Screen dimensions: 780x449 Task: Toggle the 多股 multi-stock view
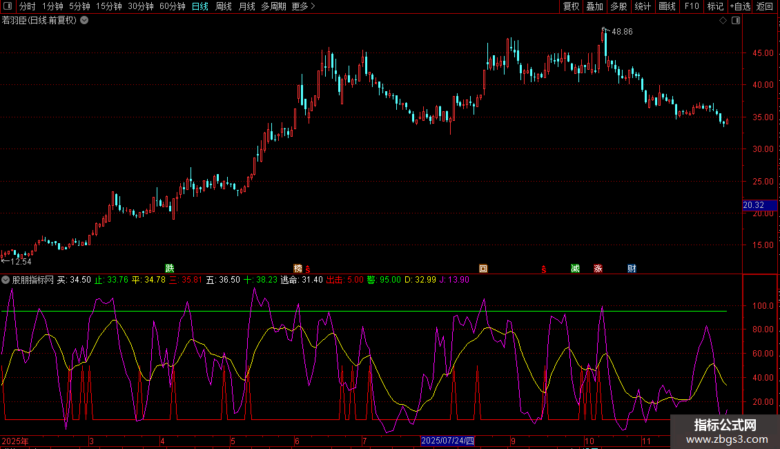(x=618, y=6)
